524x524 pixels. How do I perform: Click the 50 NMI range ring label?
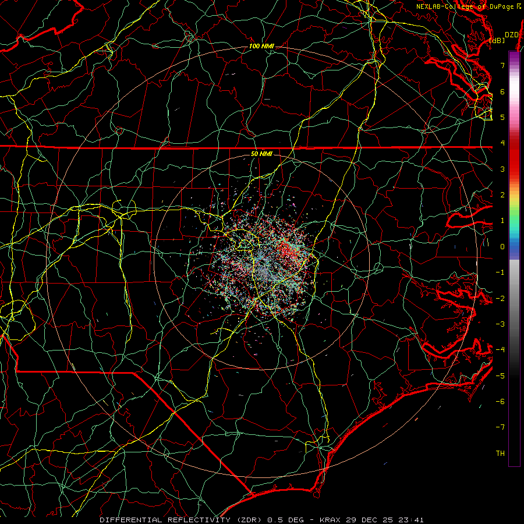tap(261, 154)
